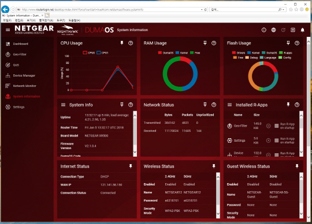Toggle DumaOS in RAM Usage legend
Screen dimensions: 312x224
166,53
